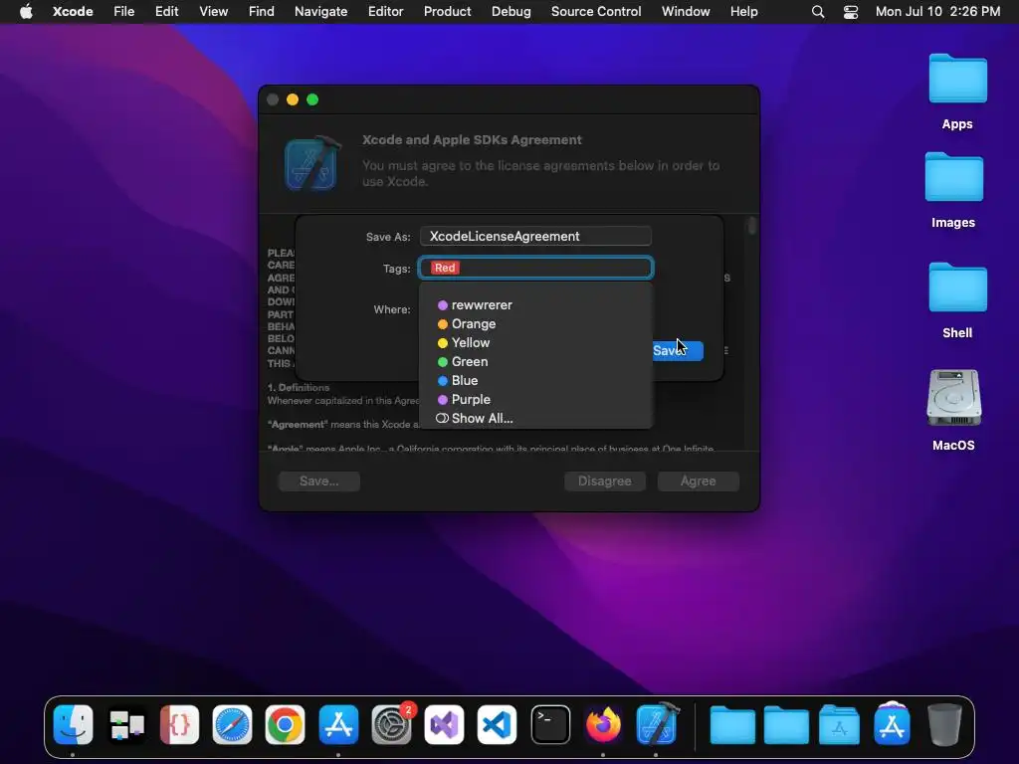Viewport: 1019px width, 764px height.
Task: Open the Help menu
Action: [x=743, y=12]
